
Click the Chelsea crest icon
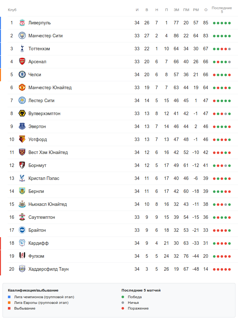tap(22, 75)
